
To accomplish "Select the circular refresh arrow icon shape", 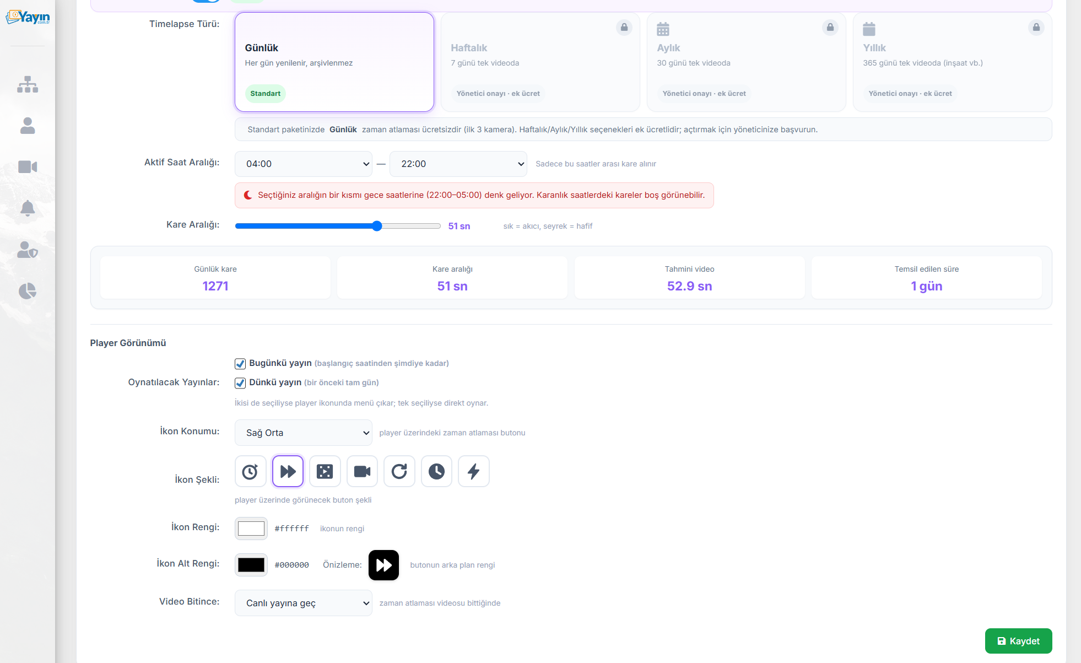I will coord(399,471).
